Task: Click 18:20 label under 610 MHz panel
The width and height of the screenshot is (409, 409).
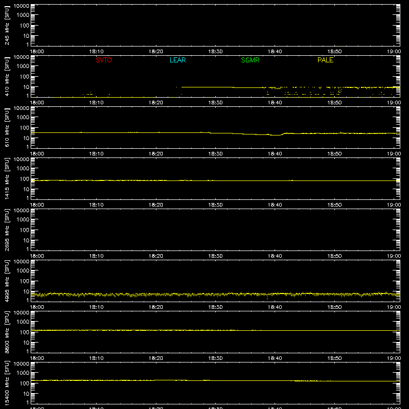Action: coord(156,154)
